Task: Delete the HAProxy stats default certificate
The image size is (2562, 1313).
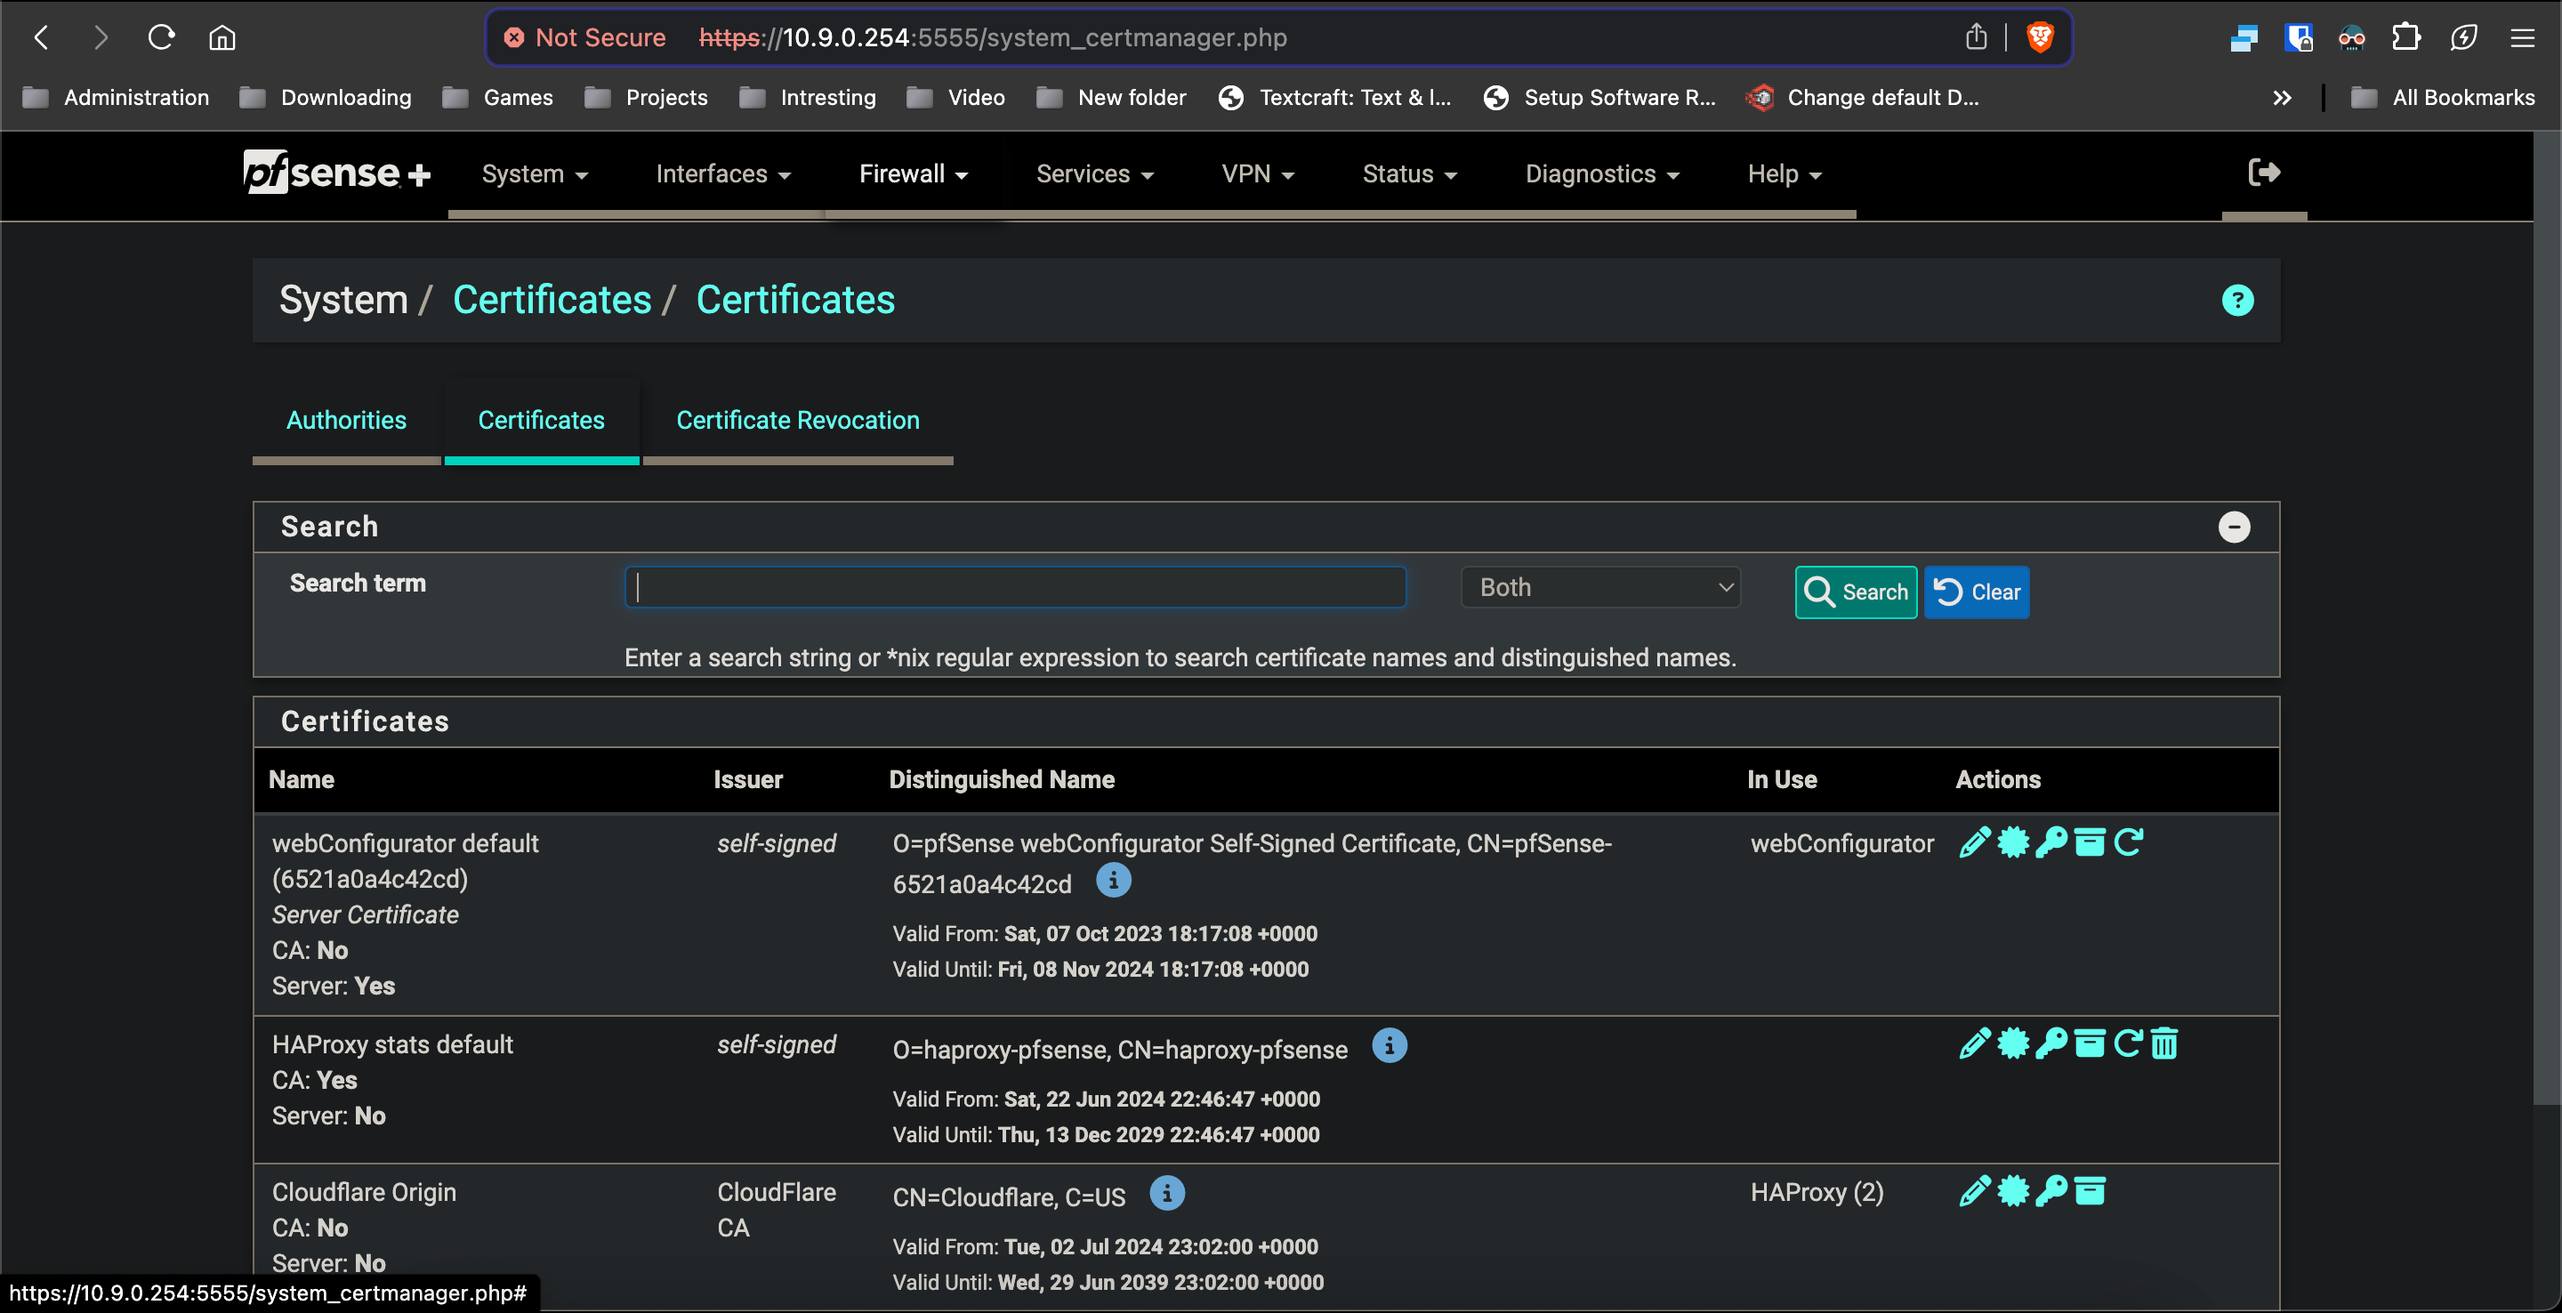Action: (2164, 1043)
